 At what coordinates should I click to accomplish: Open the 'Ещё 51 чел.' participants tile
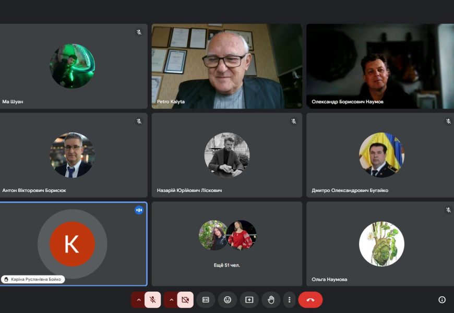point(227,244)
